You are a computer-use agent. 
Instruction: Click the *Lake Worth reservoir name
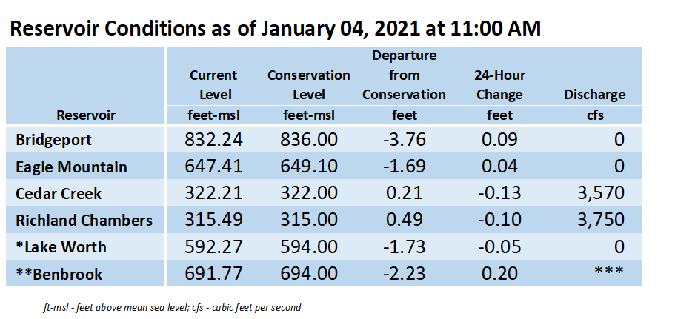coord(61,247)
